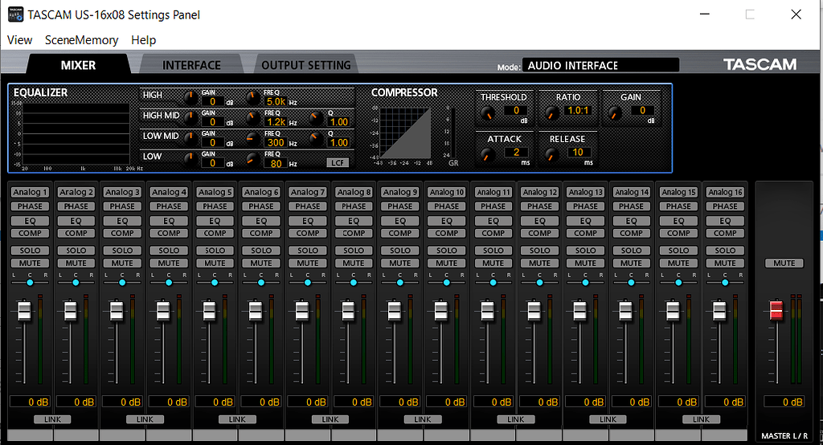Click the Analog 6 volume fader

coord(256,311)
